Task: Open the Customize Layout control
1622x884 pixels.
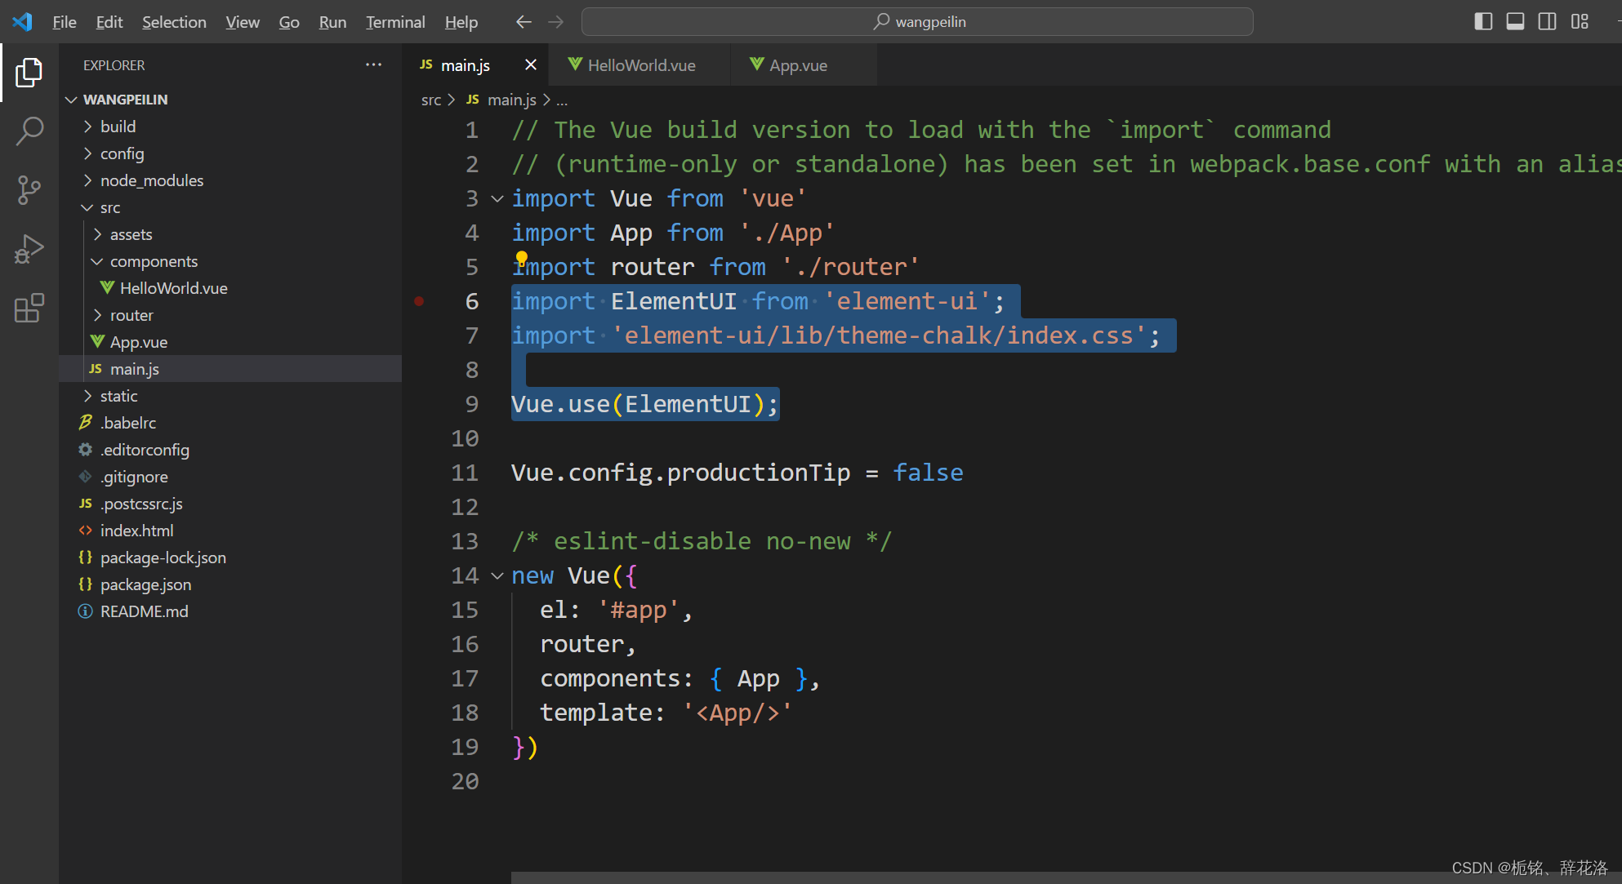Action: click(1580, 21)
